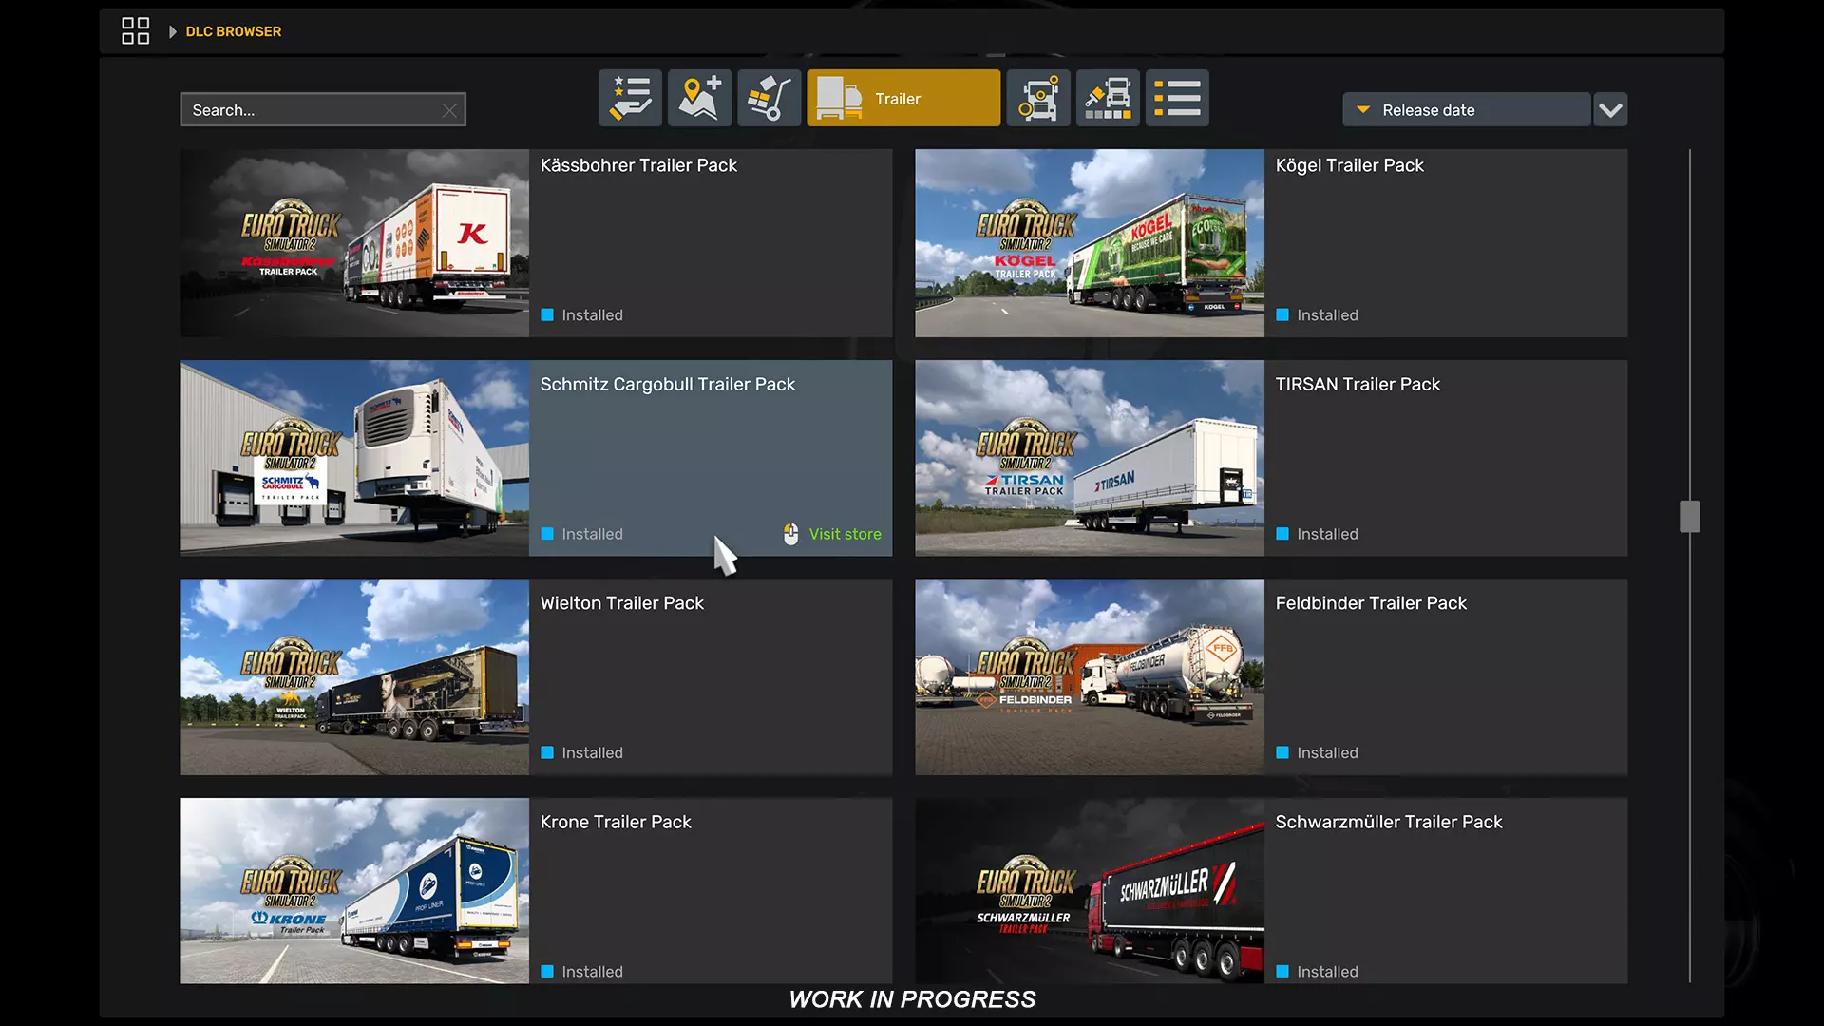Screen dimensions: 1824x1026
Task: Open the recommended DLC category icon
Action: coord(630,98)
